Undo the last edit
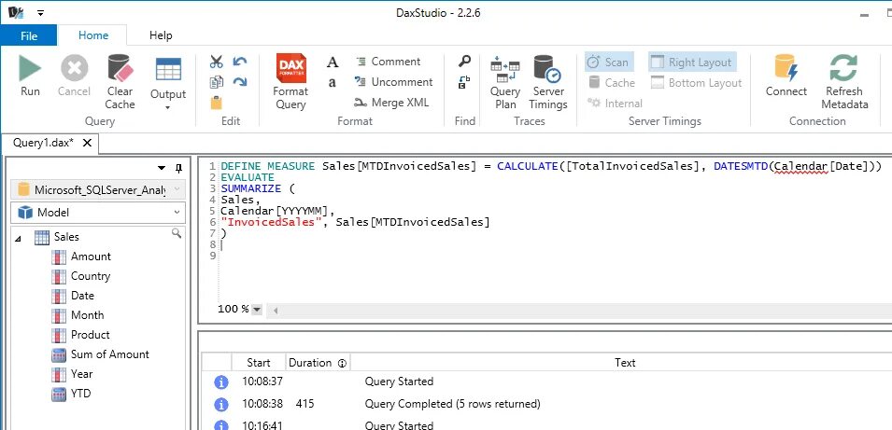This screenshot has width=892, height=430. [240, 62]
